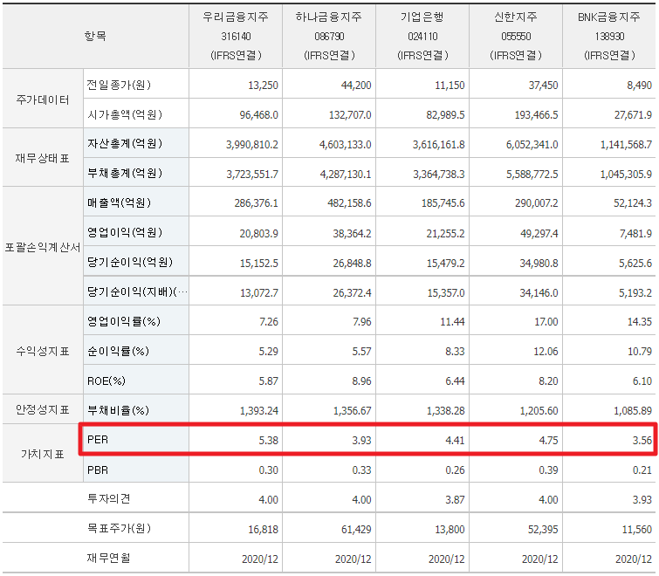
Task: Click the 부채비율(%) row label
Action: coord(118,410)
